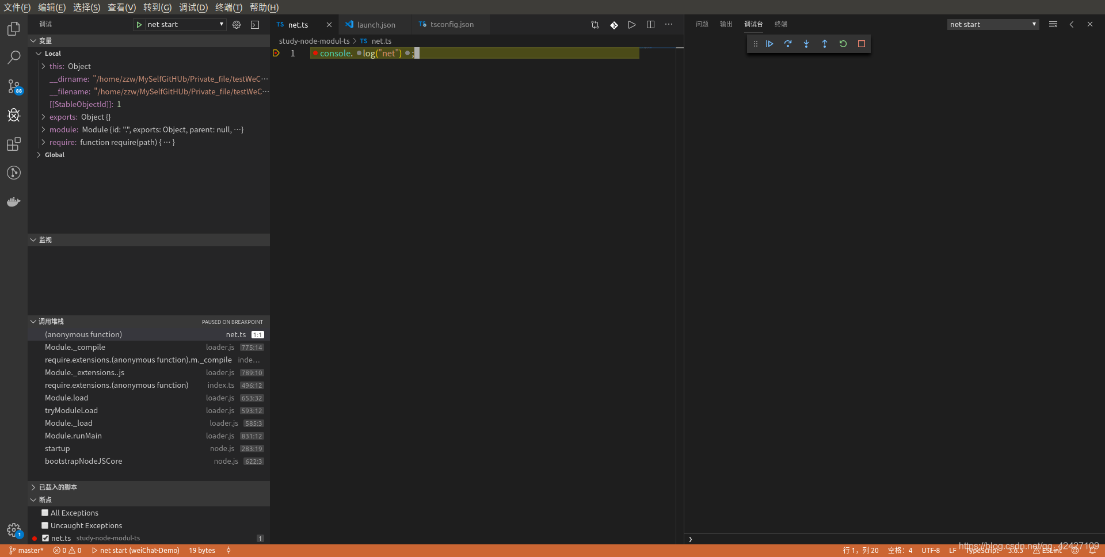Image resolution: width=1105 pixels, height=557 pixels.
Task: Open the console session net start dropdown
Action: (x=993, y=25)
